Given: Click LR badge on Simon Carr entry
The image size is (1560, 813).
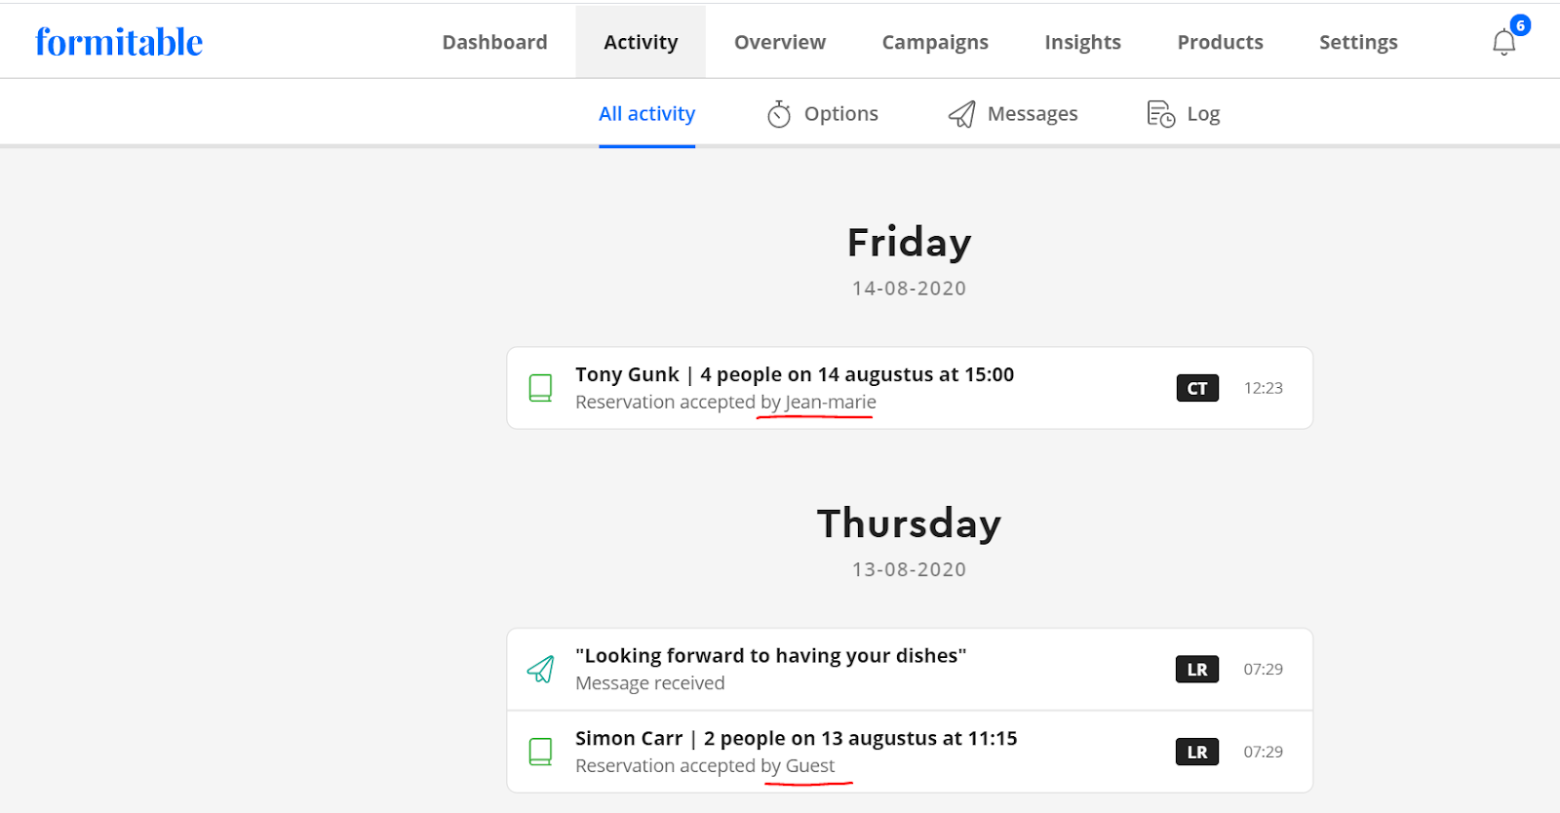Looking at the screenshot, I should tap(1196, 753).
